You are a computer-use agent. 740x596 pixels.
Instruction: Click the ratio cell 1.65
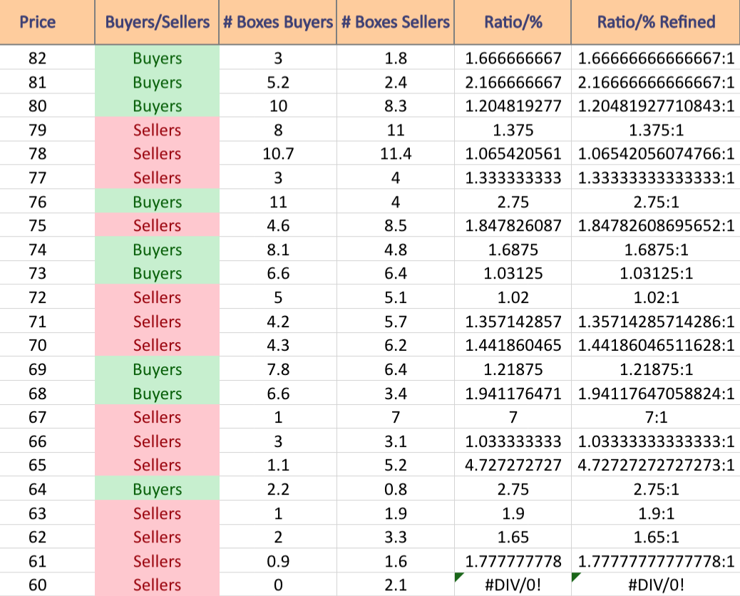pos(513,537)
